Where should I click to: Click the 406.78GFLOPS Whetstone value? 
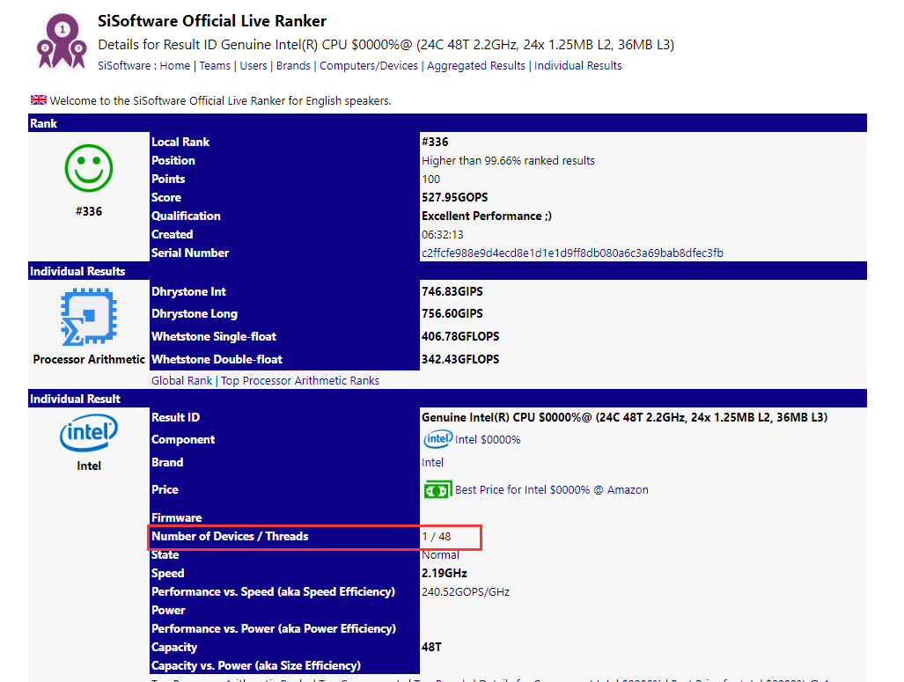click(x=460, y=337)
